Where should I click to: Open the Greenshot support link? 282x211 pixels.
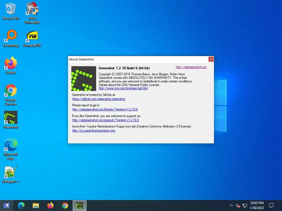[105, 120]
